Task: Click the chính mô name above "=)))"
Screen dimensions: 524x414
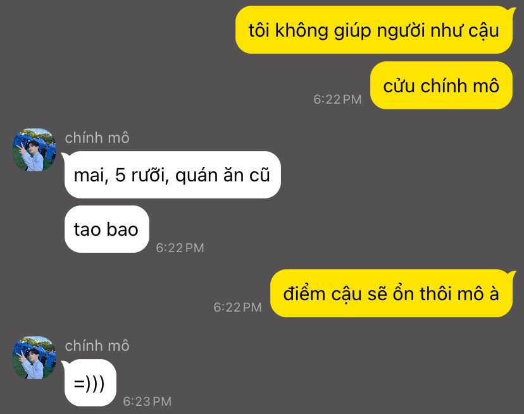Action: pyautogui.click(x=97, y=346)
